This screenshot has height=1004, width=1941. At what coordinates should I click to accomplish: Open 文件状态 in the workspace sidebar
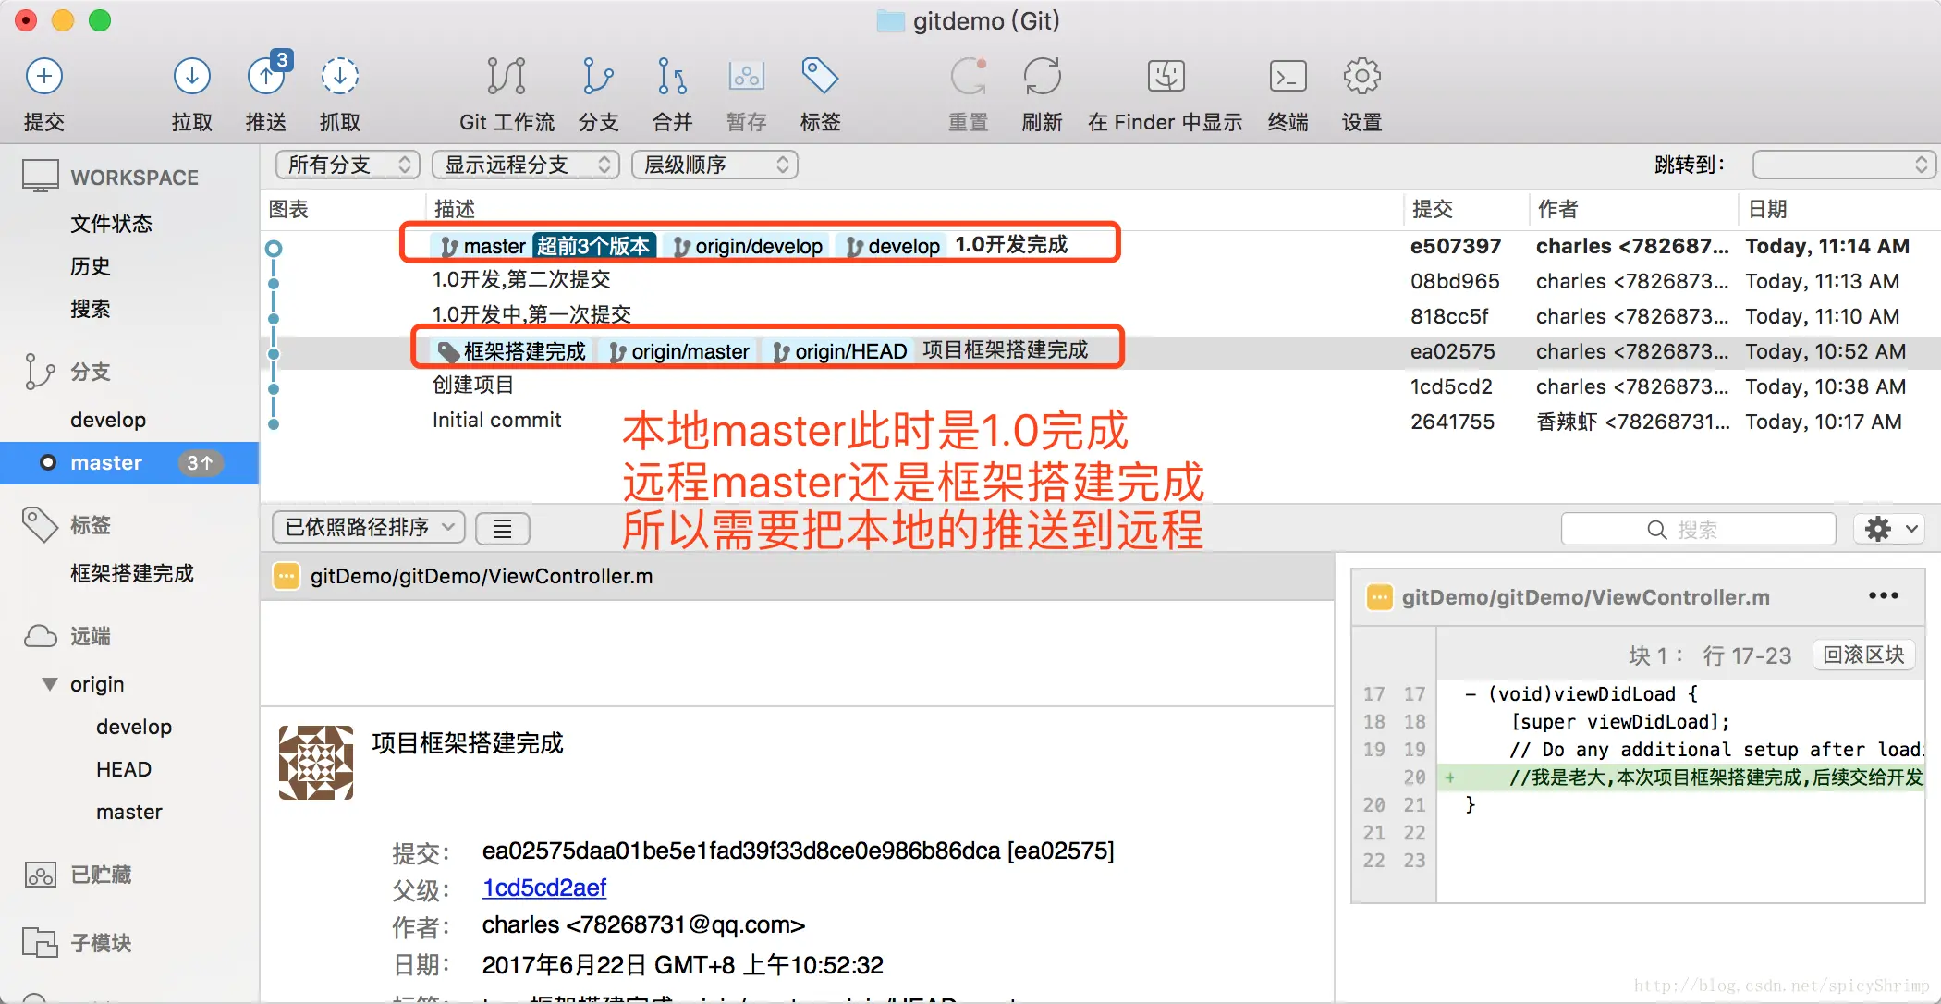[x=111, y=223]
